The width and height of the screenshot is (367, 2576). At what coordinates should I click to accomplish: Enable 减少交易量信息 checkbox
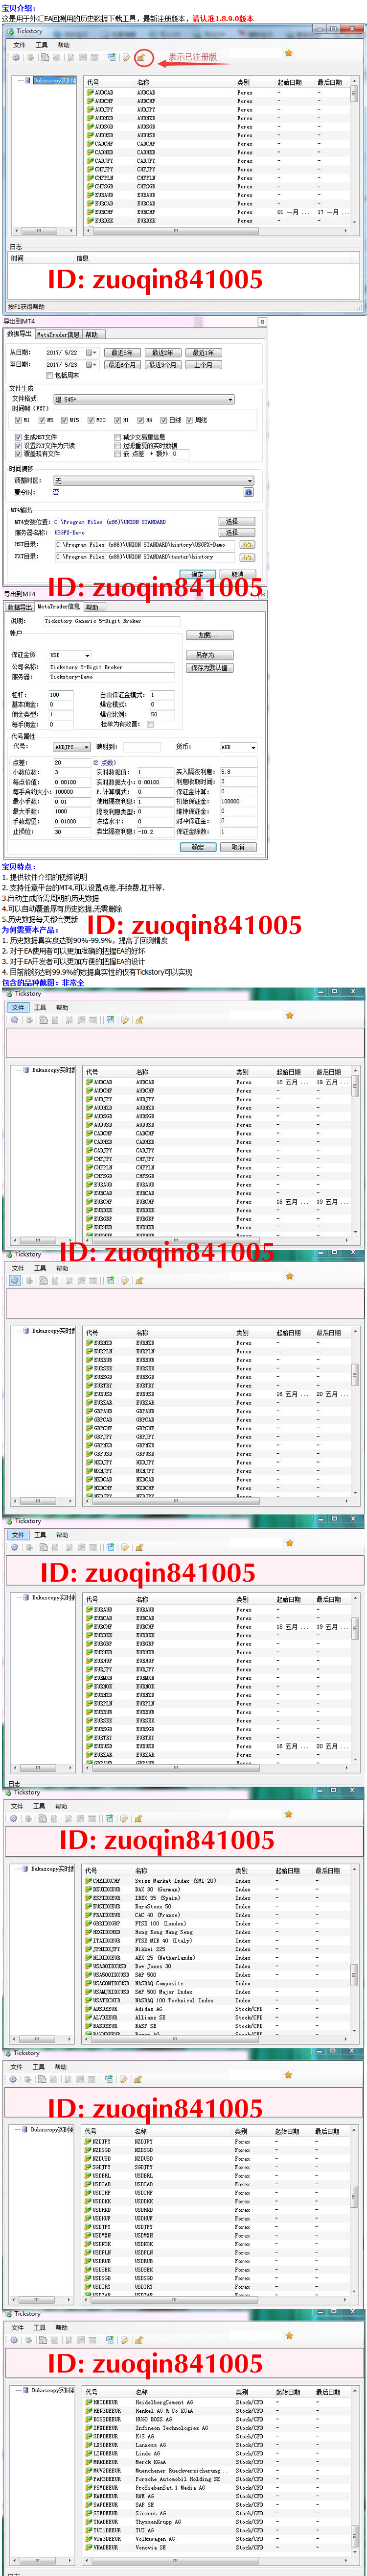tap(117, 437)
